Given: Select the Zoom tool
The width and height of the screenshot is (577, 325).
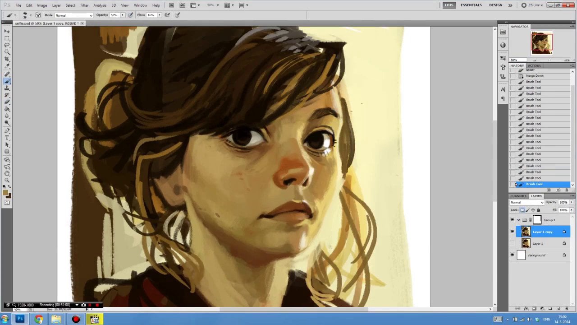Looking at the screenshot, I should pos(7,180).
